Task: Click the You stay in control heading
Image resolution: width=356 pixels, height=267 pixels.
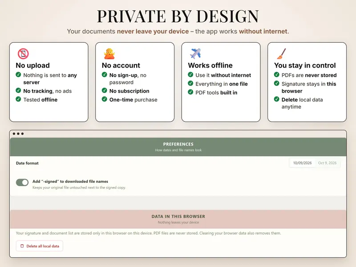Action: tap(305, 65)
